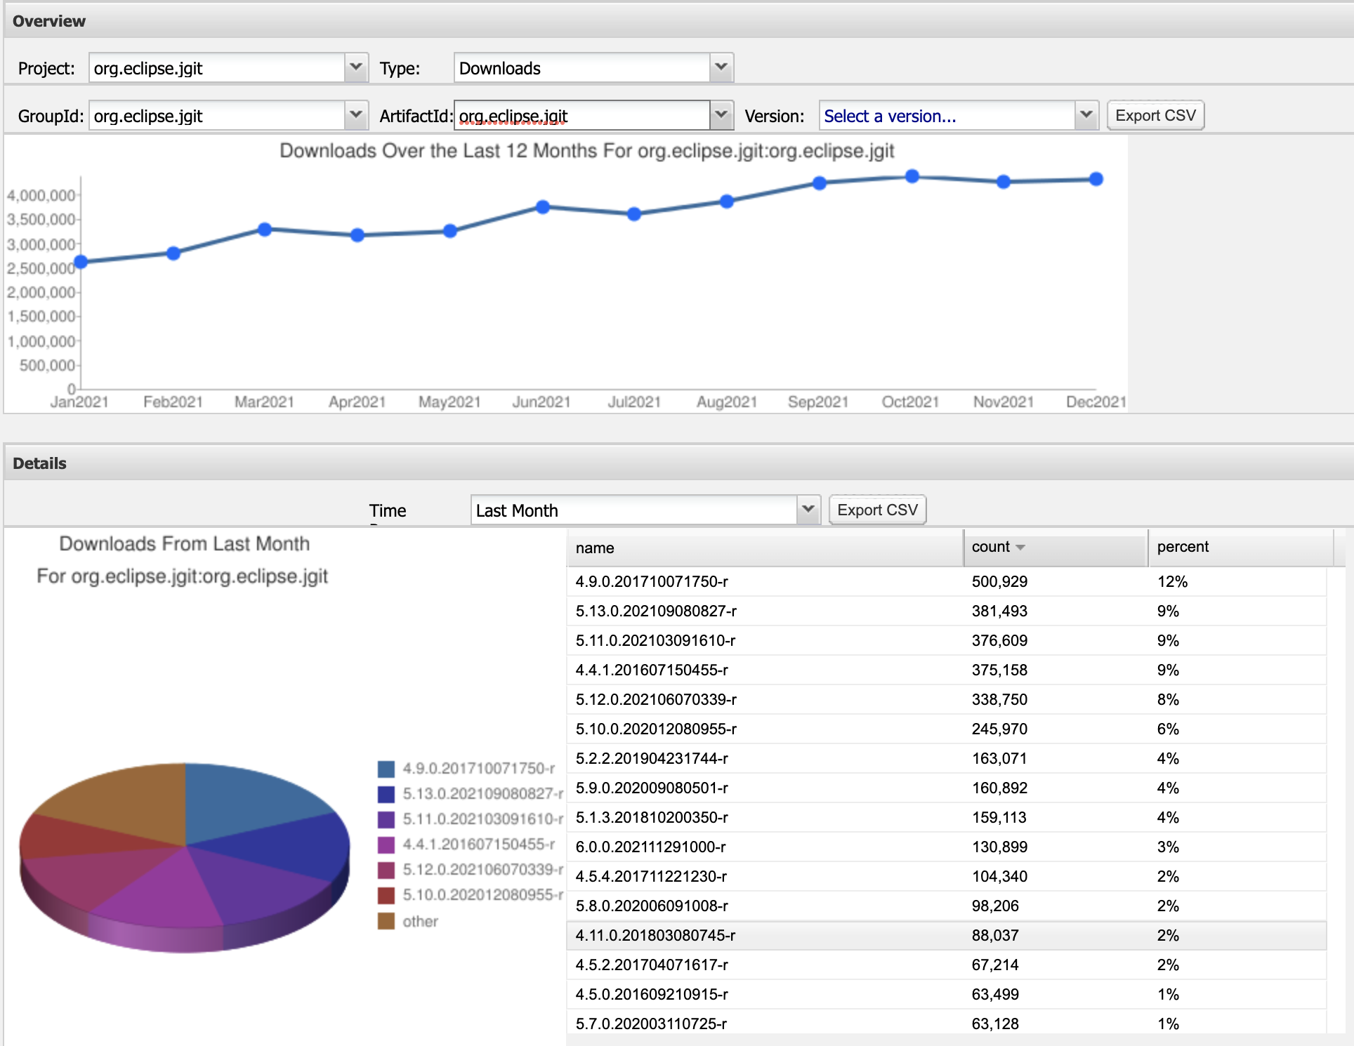The width and height of the screenshot is (1354, 1046).
Task: Click the Oct2021 data point on chart
Action: coord(912,176)
